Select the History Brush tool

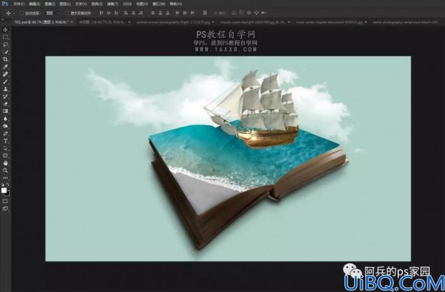6,96
